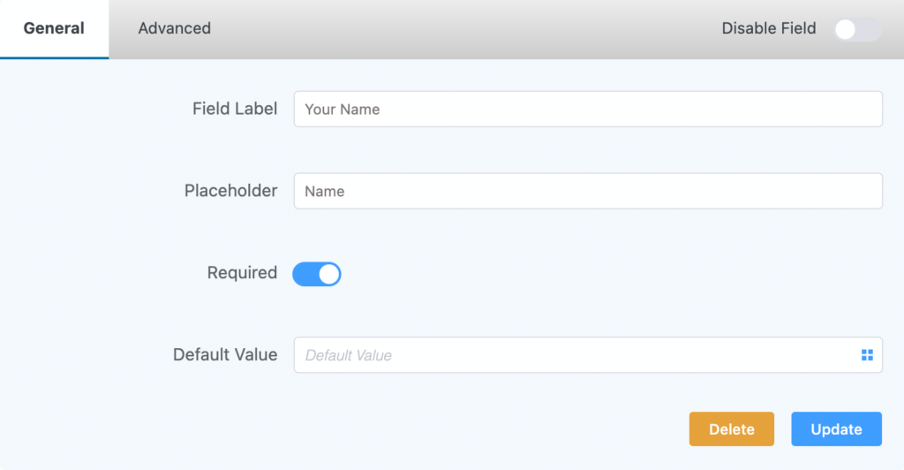This screenshot has width=904, height=470.
Task: Open the dynamic tags grid icon
Action: pos(867,355)
